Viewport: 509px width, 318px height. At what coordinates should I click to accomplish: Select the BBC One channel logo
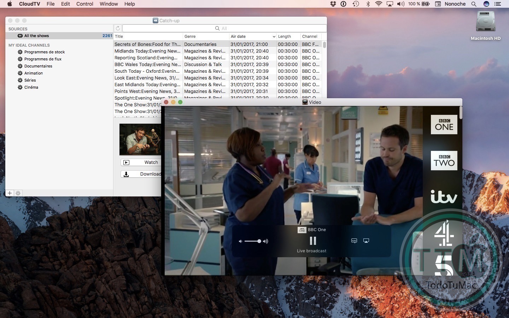pos(444,124)
